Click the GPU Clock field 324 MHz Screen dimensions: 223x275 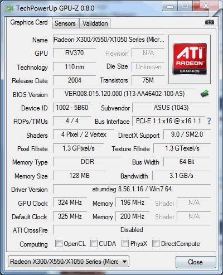(70, 202)
